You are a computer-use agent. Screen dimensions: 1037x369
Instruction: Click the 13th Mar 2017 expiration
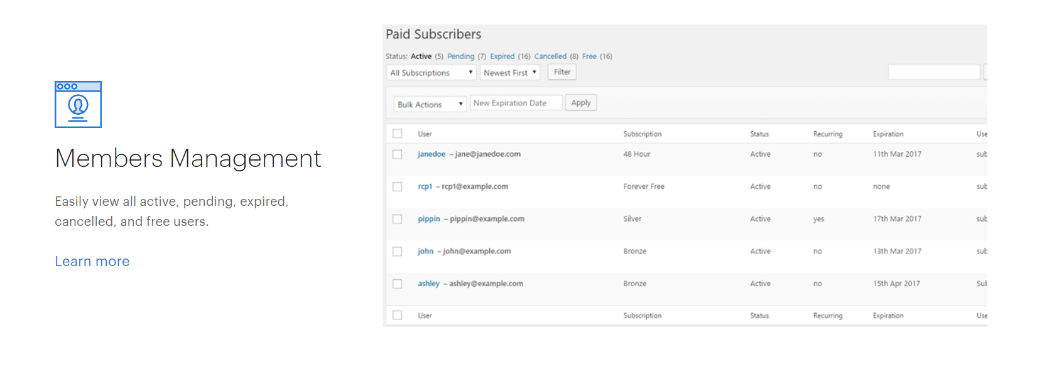[897, 252]
